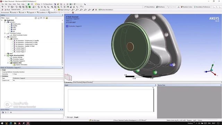Image resolution: width=222 pixels, height=125 pixels.
Task: Switch to the Messages tab
Action: (70, 117)
